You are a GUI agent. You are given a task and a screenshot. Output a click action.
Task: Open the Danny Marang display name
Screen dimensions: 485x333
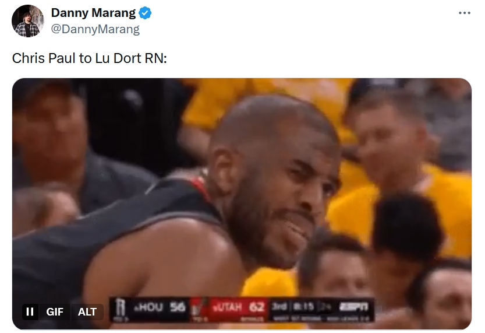[x=93, y=13]
